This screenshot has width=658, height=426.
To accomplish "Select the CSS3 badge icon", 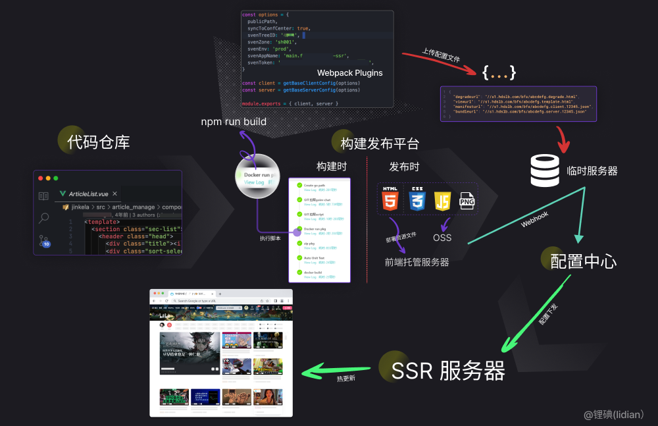I will coord(416,201).
